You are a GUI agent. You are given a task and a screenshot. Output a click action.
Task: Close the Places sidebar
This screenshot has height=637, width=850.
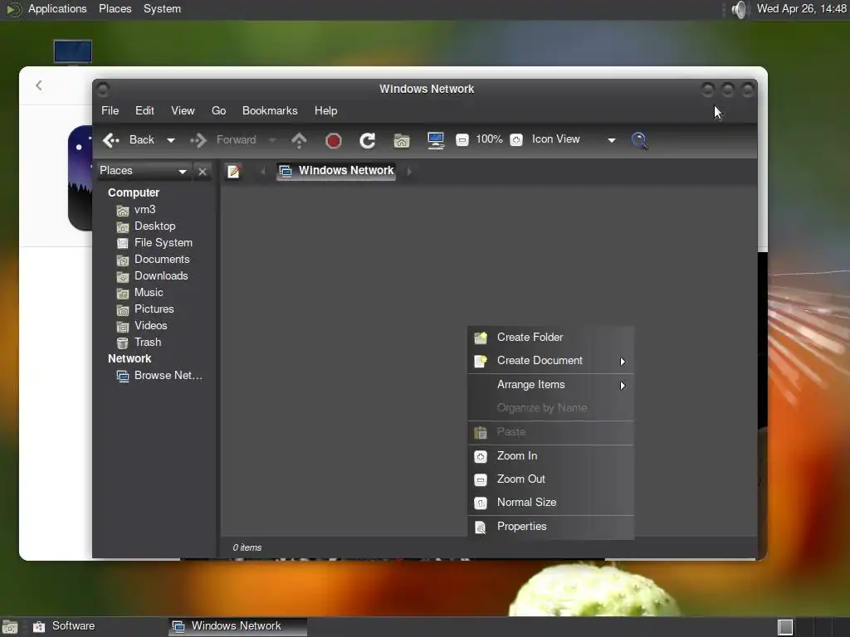[203, 172]
